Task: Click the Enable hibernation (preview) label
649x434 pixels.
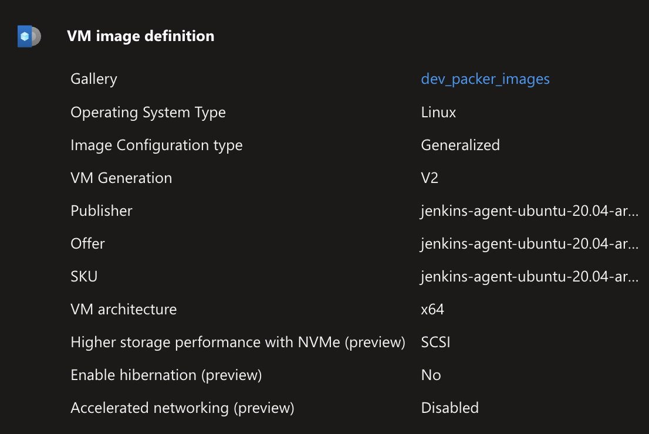Action: (x=166, y=375)
